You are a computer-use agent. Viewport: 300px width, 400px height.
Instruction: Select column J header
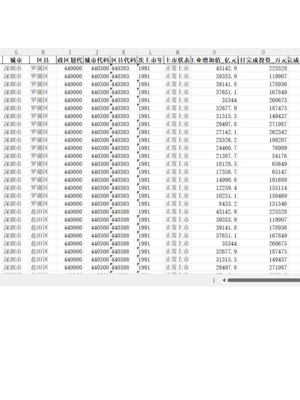97,52
